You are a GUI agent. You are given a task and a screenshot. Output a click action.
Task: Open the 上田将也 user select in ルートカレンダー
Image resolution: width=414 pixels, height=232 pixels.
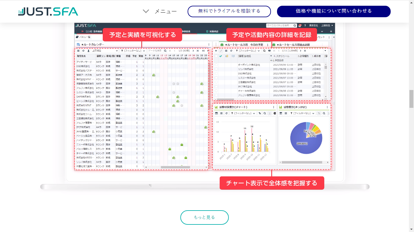[105, 51]
